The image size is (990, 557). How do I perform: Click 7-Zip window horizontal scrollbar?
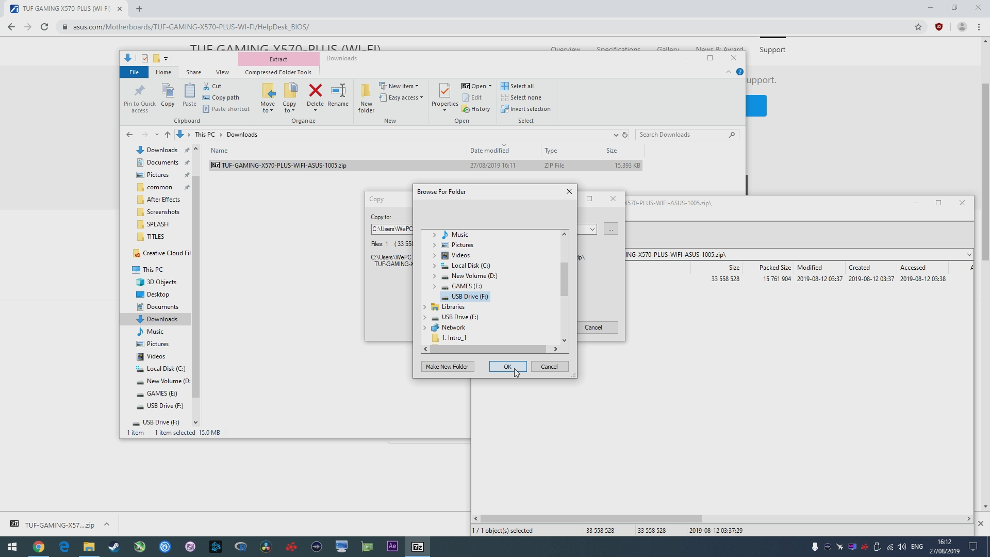point(590,518)
